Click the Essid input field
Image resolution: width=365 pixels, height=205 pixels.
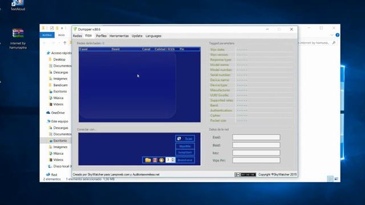(x=256, y=137)
